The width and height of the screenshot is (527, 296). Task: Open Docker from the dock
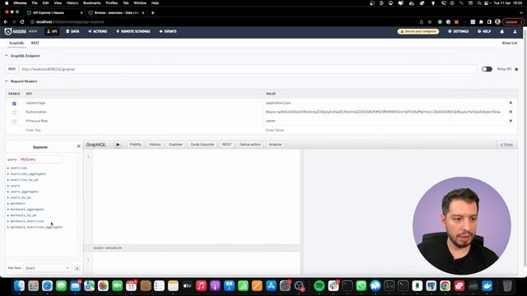[487, 285]
